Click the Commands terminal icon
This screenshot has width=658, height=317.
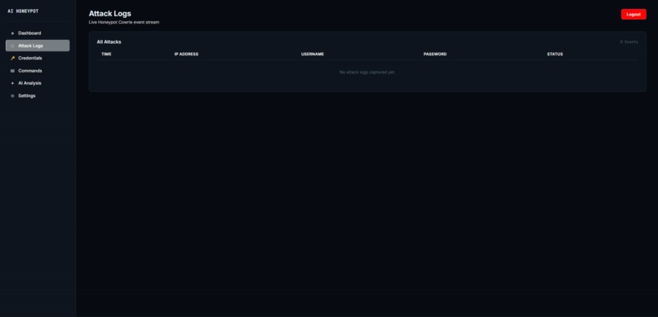click(12, 71)
